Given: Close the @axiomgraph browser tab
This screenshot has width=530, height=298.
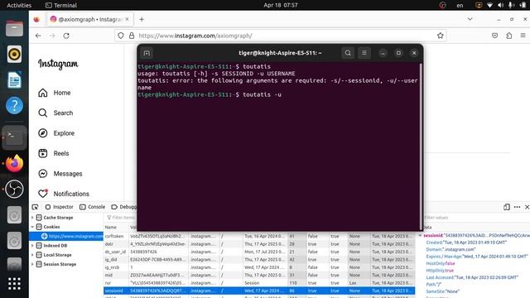Looking at the screenshot, I should point(127,19).
